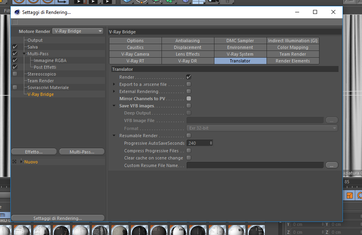Switch to Indirect Illumination (GI) tab

point(293,41)
